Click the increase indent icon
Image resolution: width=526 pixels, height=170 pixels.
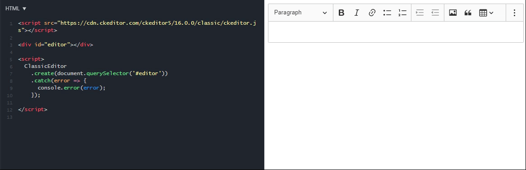pyautogui.click(x=420, y=13)
